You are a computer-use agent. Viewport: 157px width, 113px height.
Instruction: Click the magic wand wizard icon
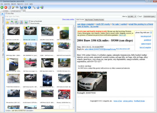click(x=13, y=7)
